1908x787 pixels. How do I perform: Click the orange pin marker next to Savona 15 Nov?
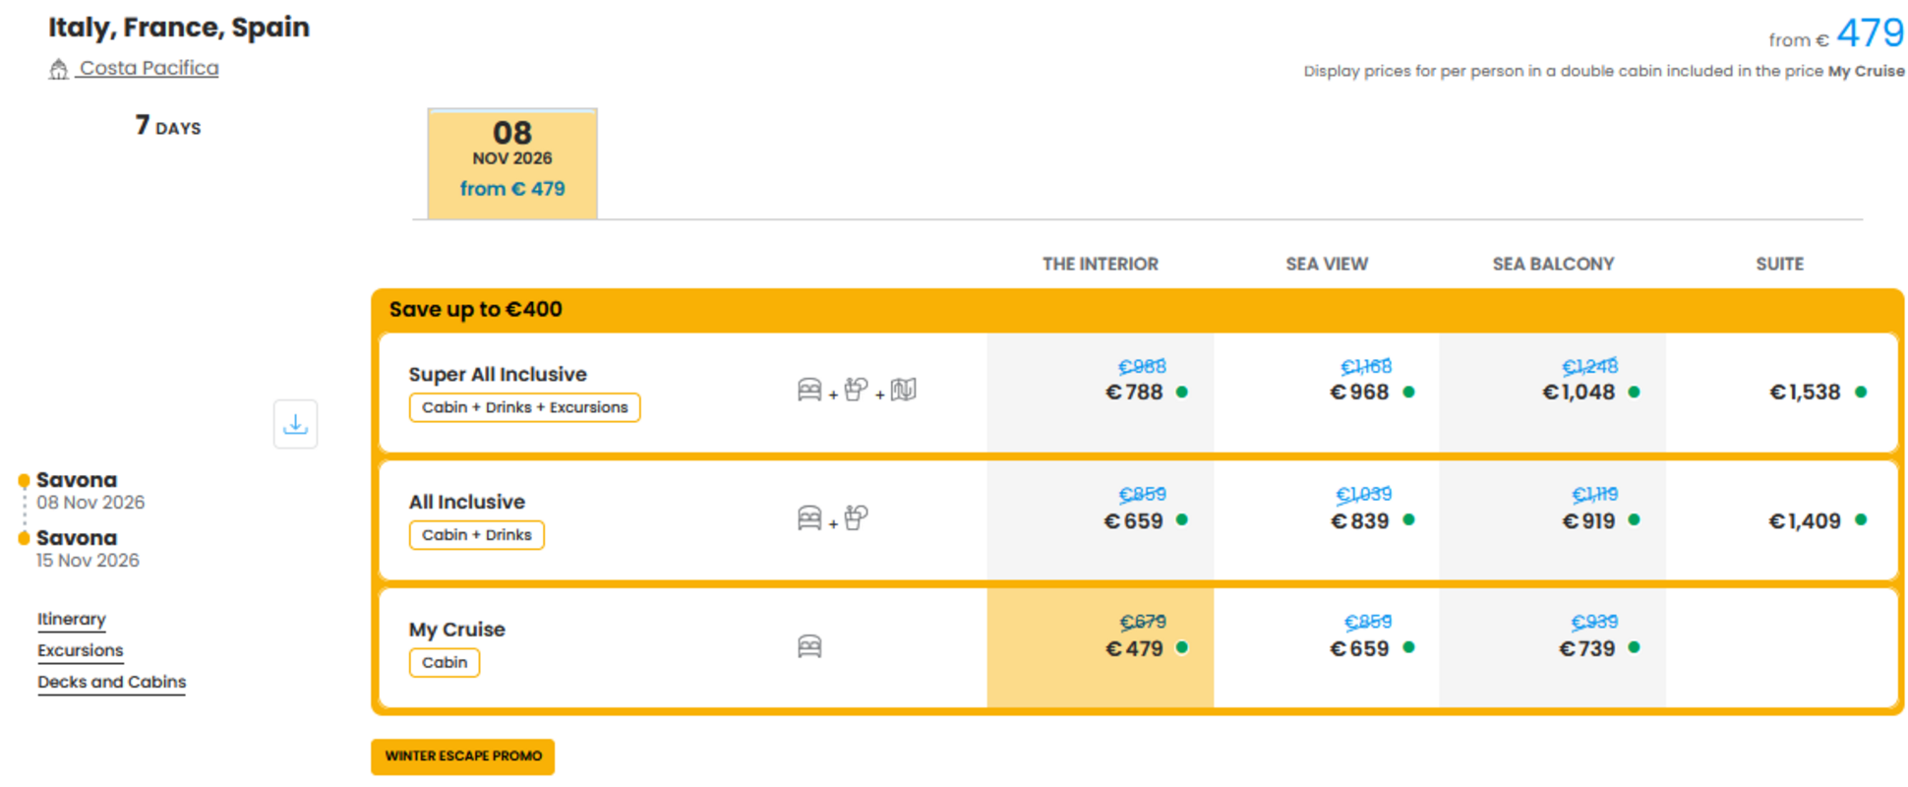tap(24, 538)
